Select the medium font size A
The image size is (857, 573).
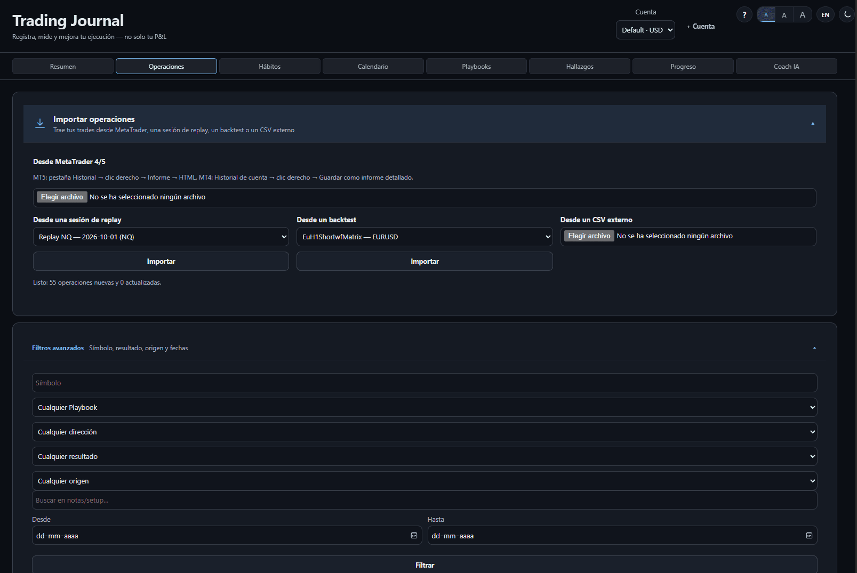click(x=784, y=15)
